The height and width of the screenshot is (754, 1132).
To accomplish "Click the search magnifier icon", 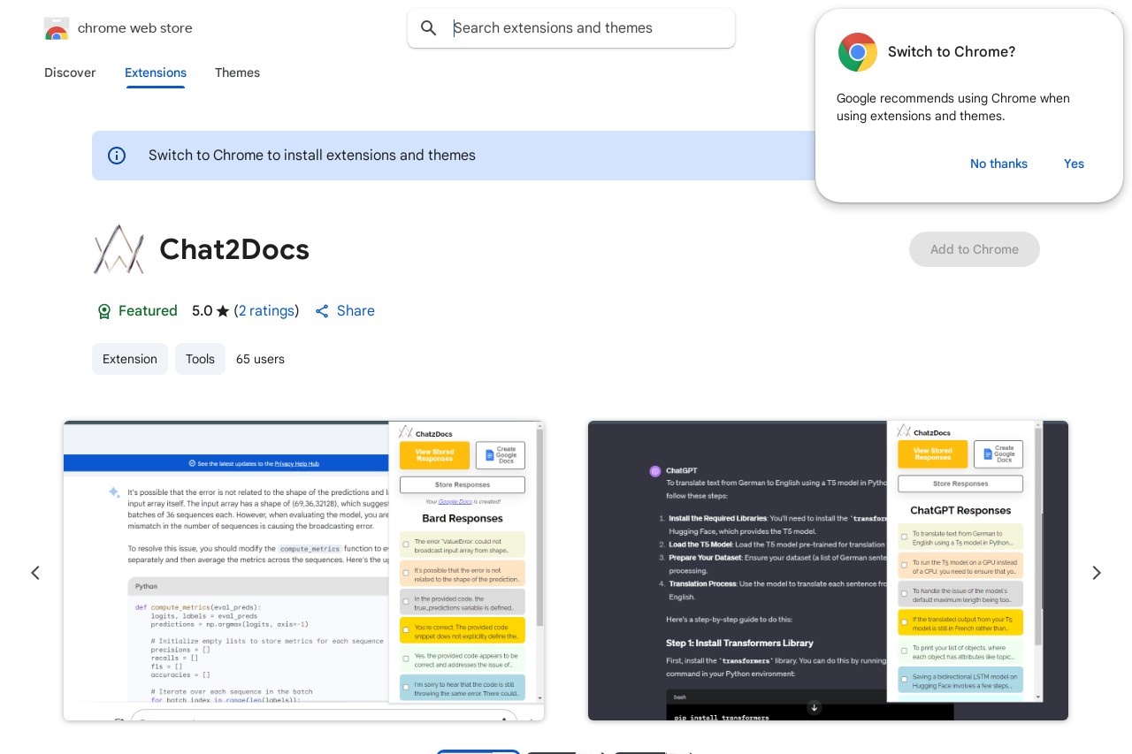I will pyautogui.click(x=429, y=28).
